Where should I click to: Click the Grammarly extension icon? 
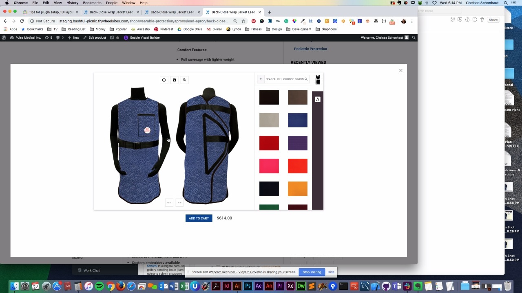coord(286,21)
